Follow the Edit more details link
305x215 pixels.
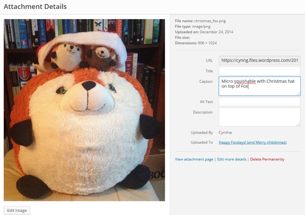tap(231, 159)
